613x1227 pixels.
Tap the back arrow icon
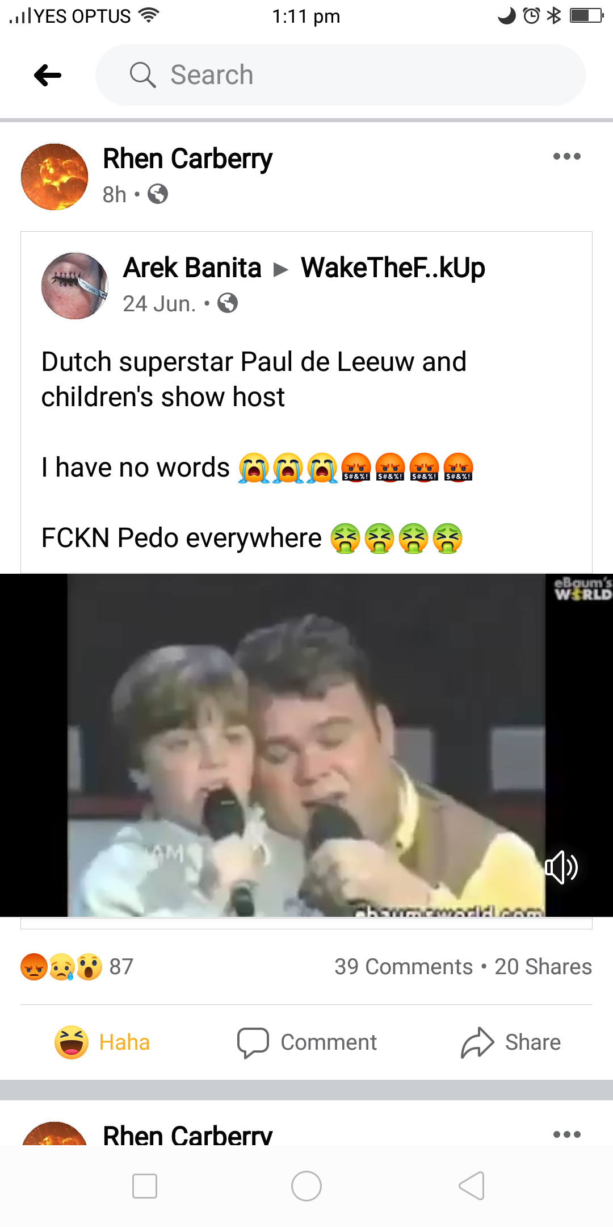[x=48, y=75]
